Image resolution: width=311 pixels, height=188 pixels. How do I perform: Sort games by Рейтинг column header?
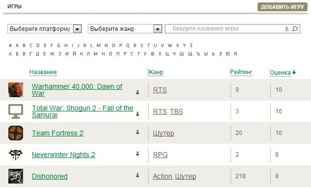(x=241, y=72)
